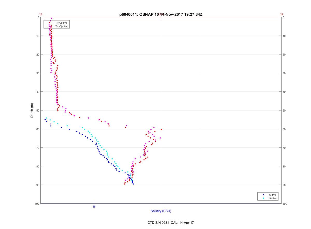Screen dimensions: 311x229
Task: Click the lone red temperature dot at 60 m on the center gridline
Action: click(x=161, y=129)
